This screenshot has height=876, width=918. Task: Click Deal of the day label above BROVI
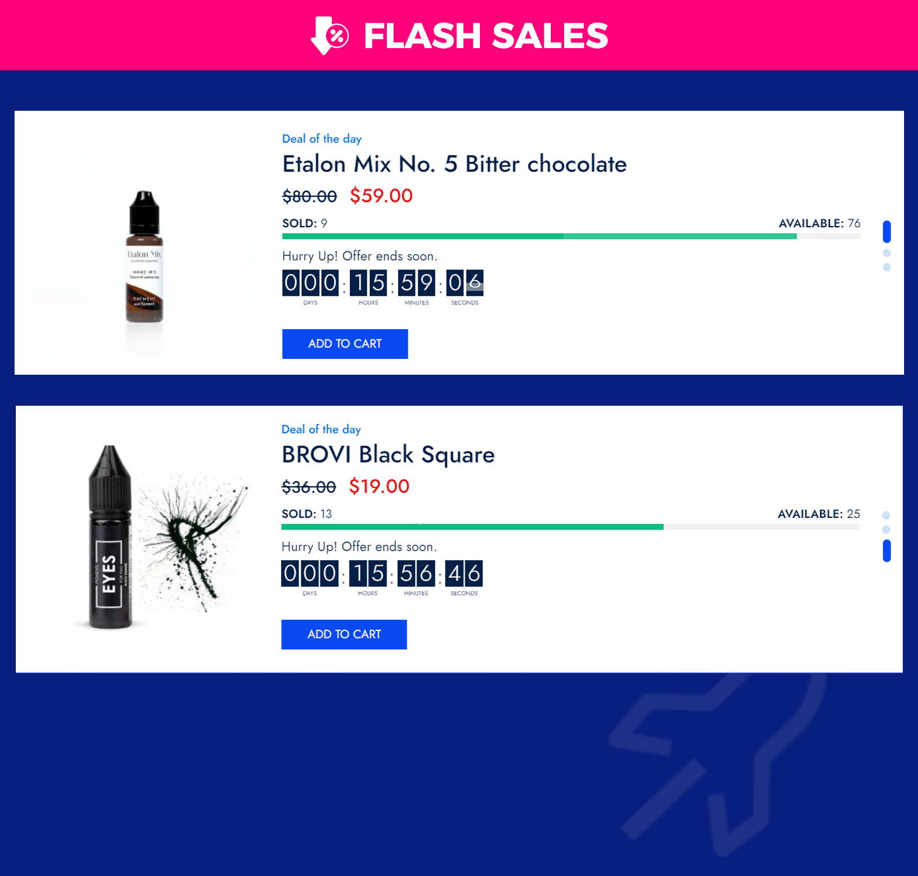(321, 429)
